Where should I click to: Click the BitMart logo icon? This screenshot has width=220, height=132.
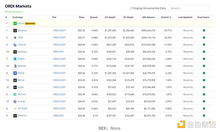[x=15, y=66]
